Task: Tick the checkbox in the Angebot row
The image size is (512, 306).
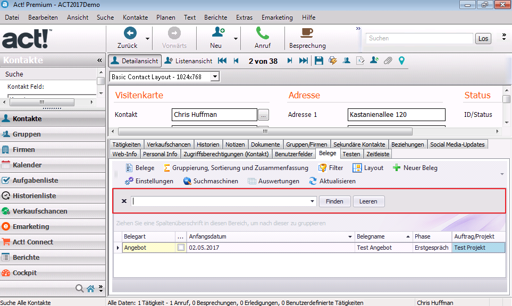Action: (x=181, y=248)
